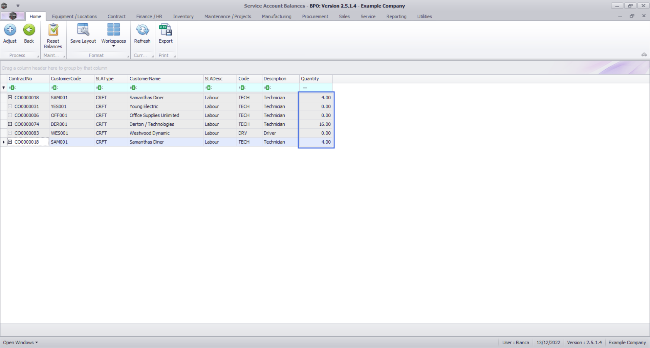The width and height of the screenshot is (650, 348).
Task: Click the SLADesc filter condition icon
Action: pyautogui.click(x=209, y=88)
